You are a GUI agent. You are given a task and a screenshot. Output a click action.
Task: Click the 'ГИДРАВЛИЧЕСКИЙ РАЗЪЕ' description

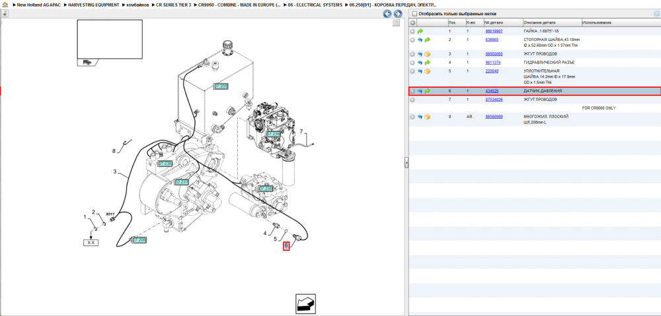[x=549, y=62]
